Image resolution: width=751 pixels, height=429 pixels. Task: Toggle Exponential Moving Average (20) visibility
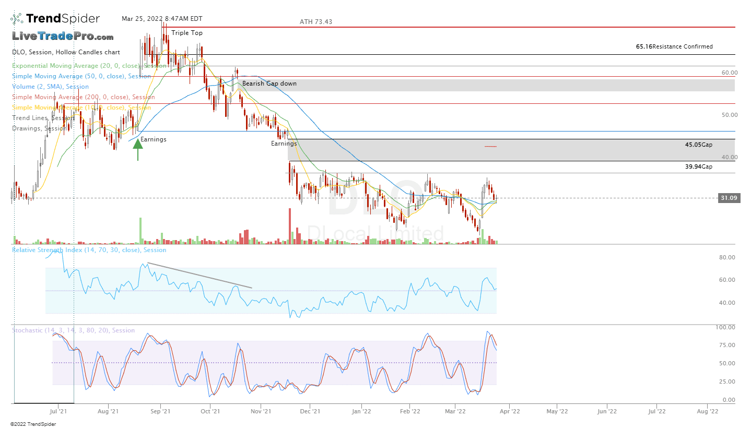coord(76,66)
